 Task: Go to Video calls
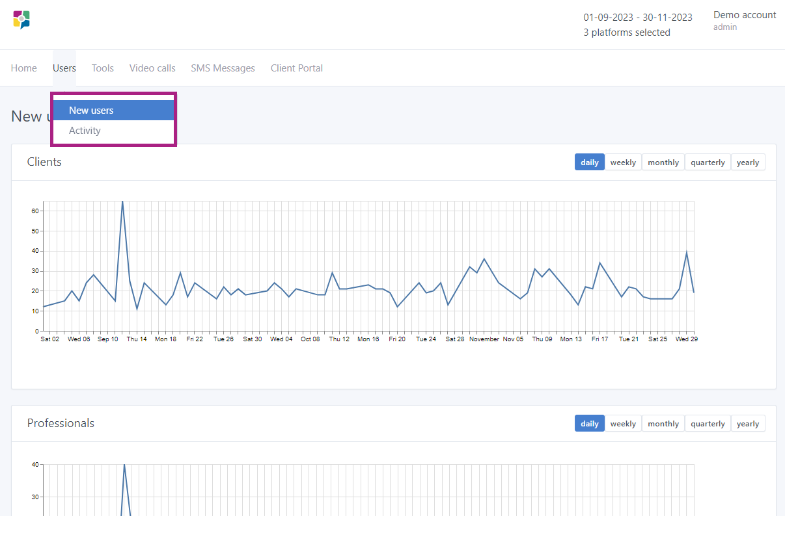click(152, 68)
